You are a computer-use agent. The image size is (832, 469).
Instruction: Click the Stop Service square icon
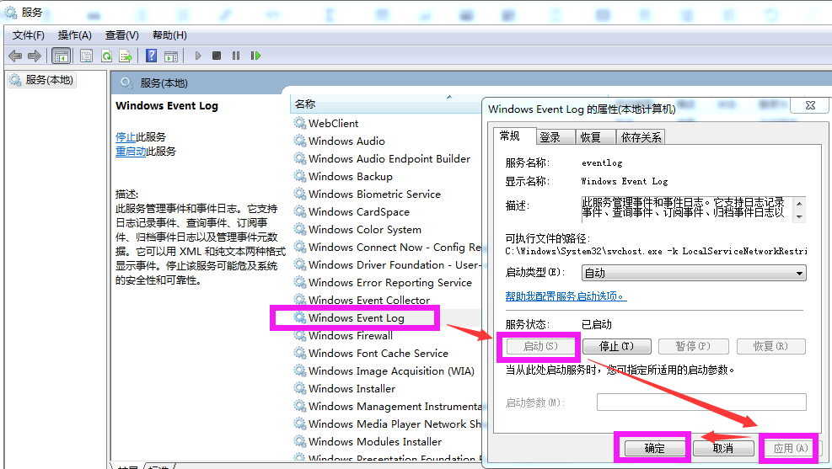click(x=217, y=56)
